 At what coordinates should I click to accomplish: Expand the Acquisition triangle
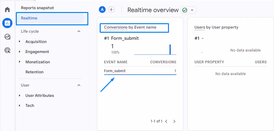[x=20, y=42]
